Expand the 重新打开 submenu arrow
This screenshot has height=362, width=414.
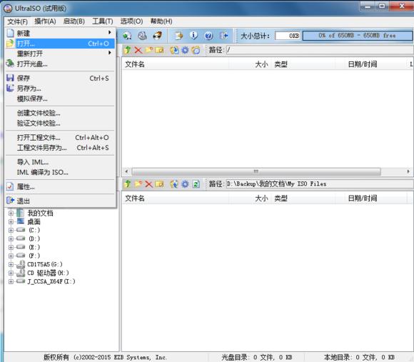110,53
